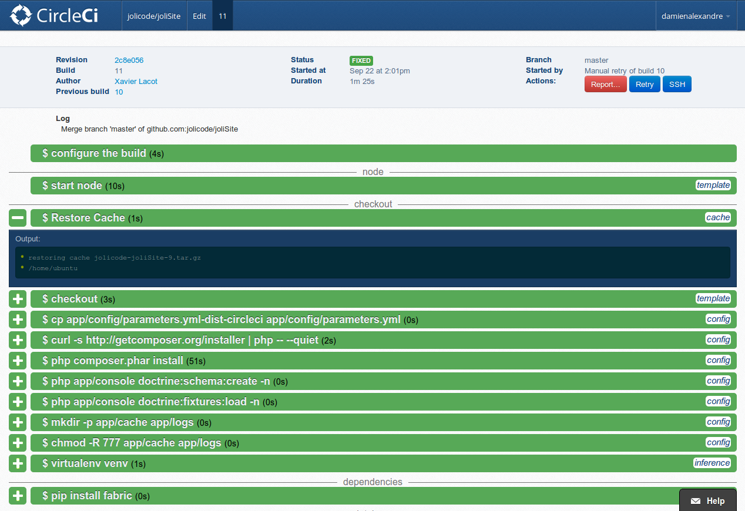
Task: Open the Help widget
Action: point(708,500)
